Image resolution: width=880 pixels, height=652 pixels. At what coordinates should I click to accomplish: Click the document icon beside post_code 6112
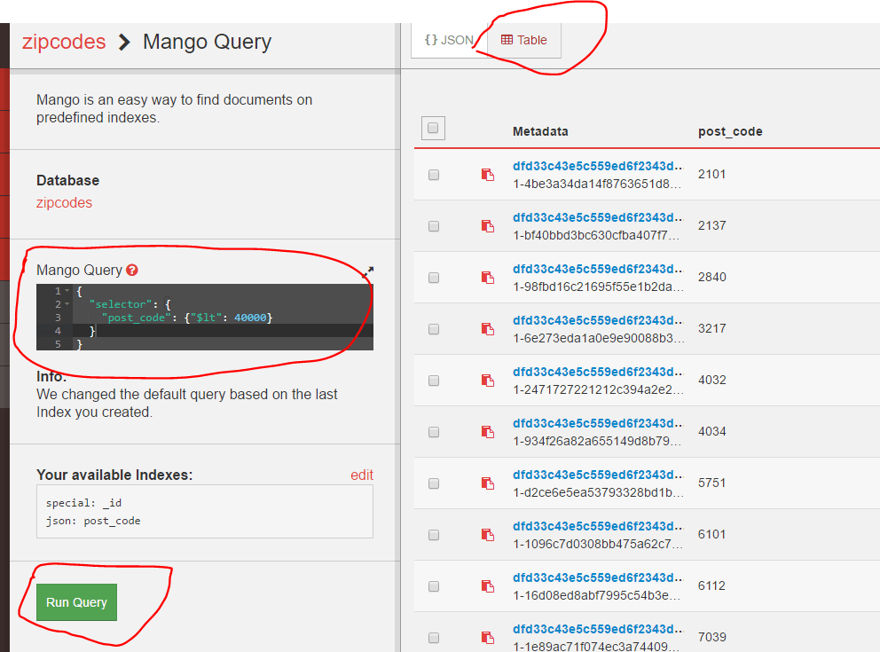[486, 586]
